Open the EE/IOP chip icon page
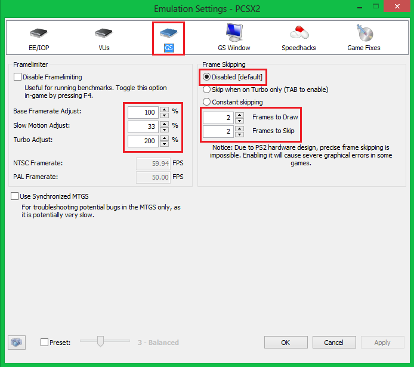The width and height of the screenshot is (414, 367). (39, 33)
